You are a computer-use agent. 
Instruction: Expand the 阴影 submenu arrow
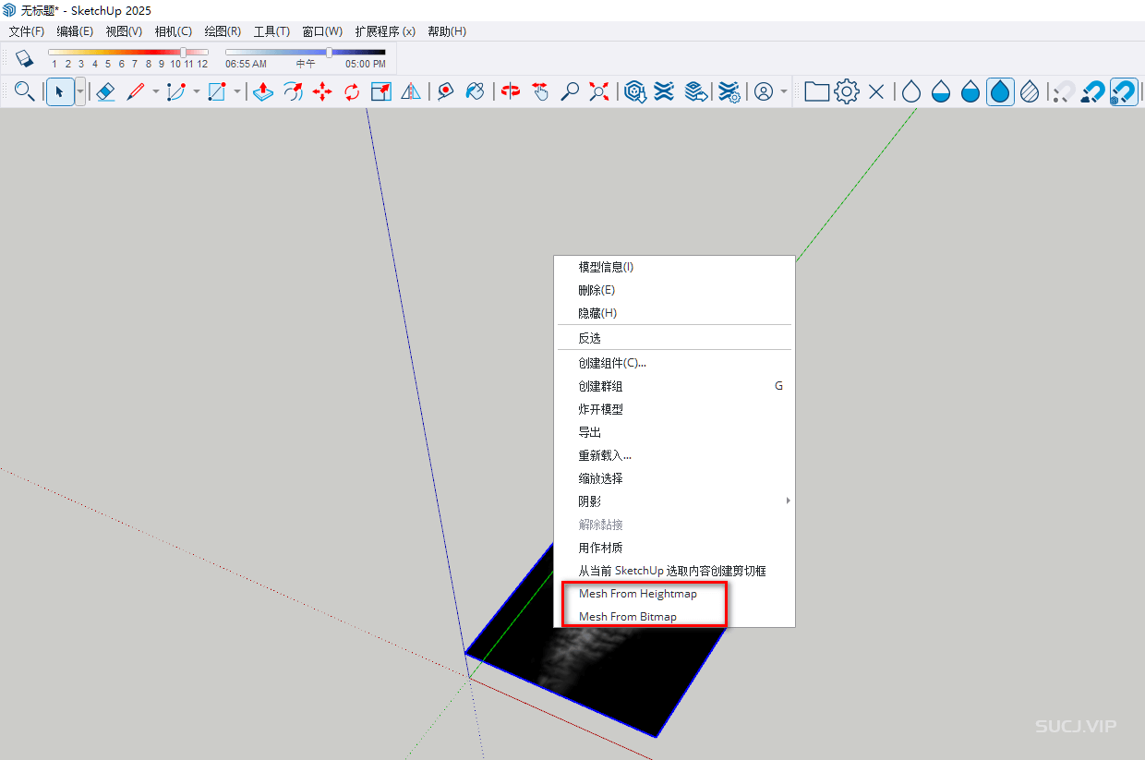(x=788, y=501)
